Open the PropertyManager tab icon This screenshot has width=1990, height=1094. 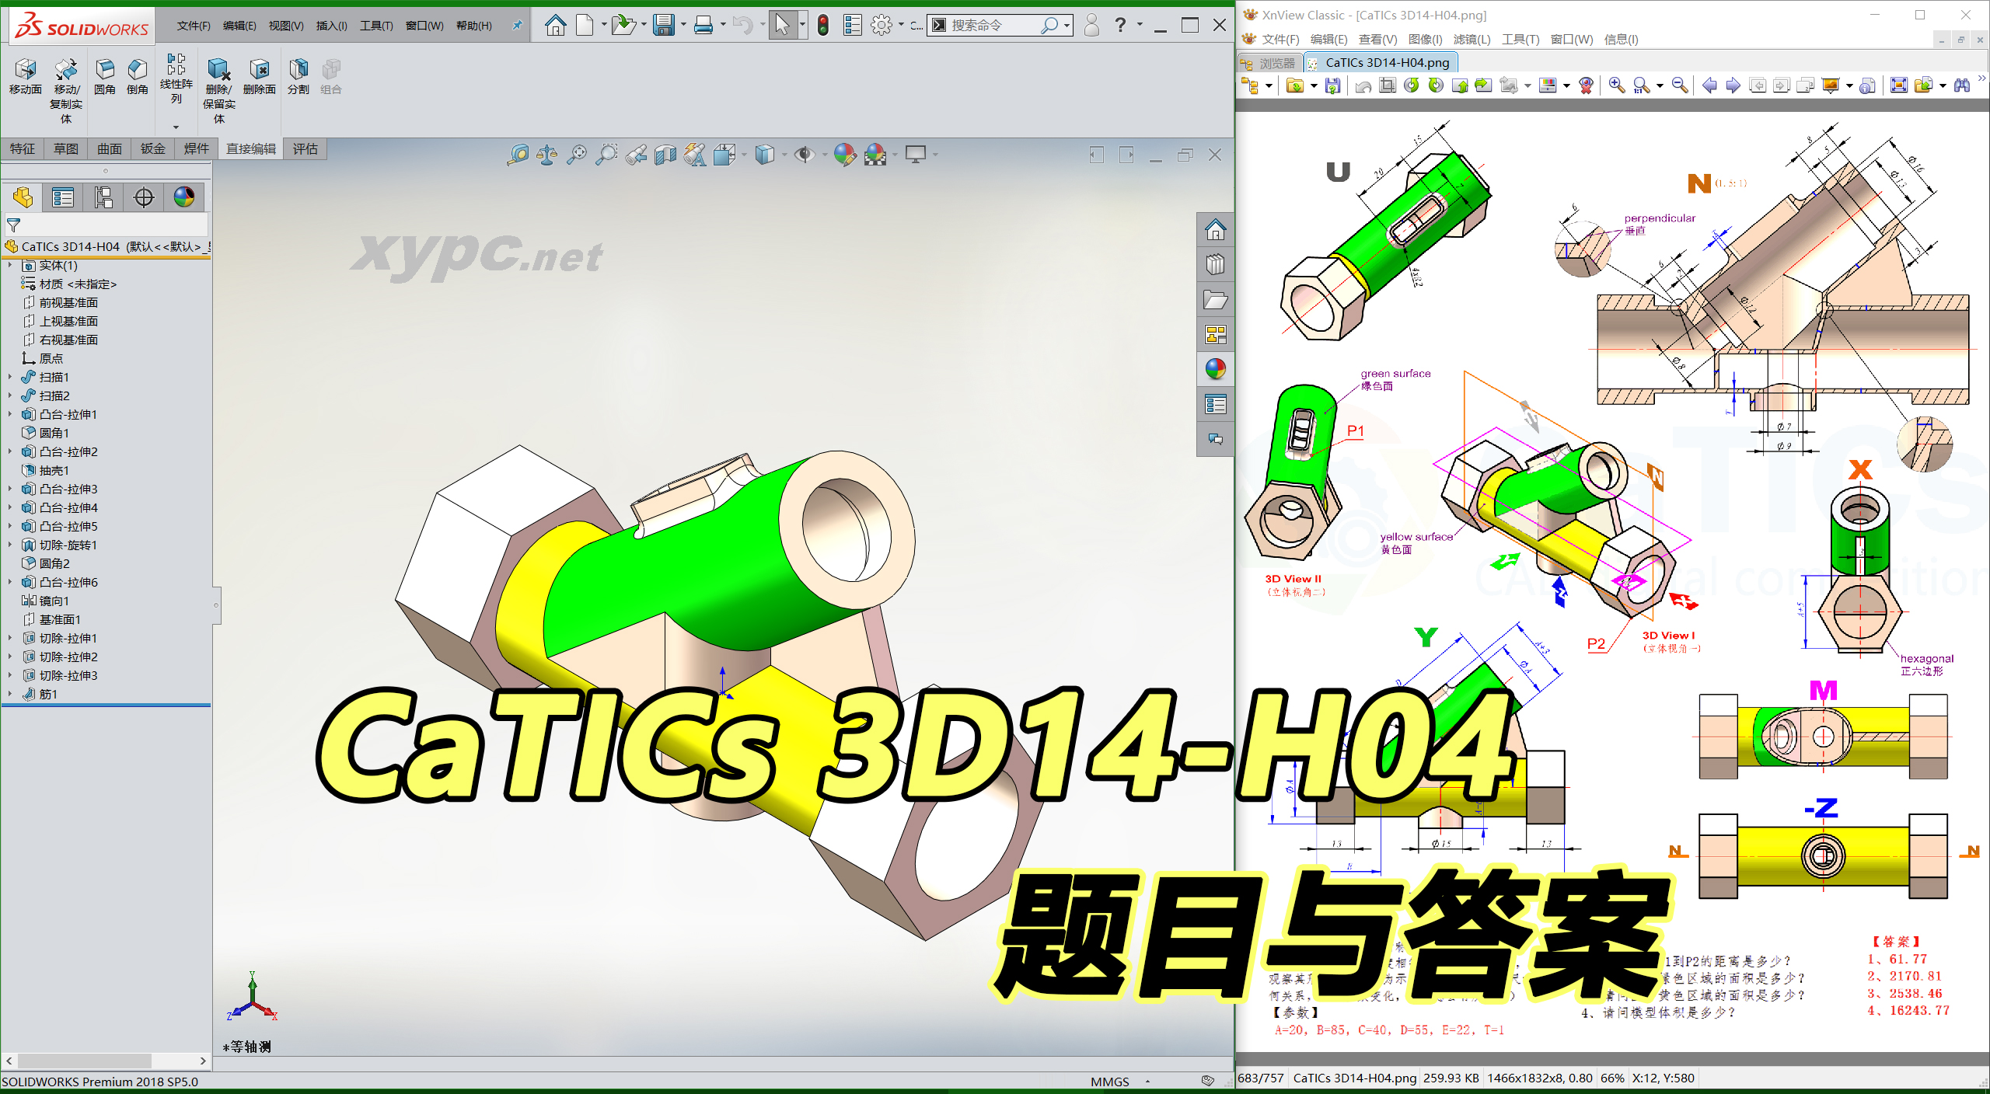[x=63, y=197]
